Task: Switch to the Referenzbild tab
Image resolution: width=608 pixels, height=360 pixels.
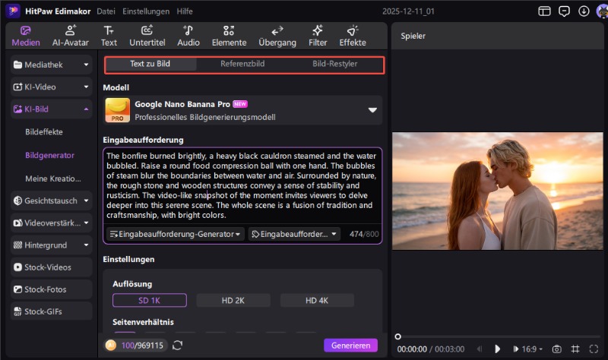Action: (242, 64)
